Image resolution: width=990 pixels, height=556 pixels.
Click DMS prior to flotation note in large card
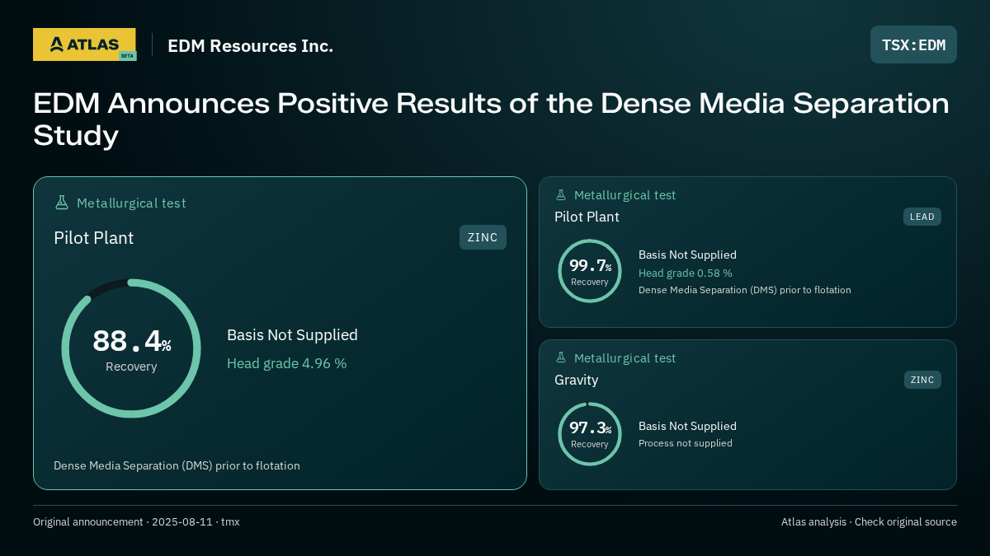coord(177,465)
